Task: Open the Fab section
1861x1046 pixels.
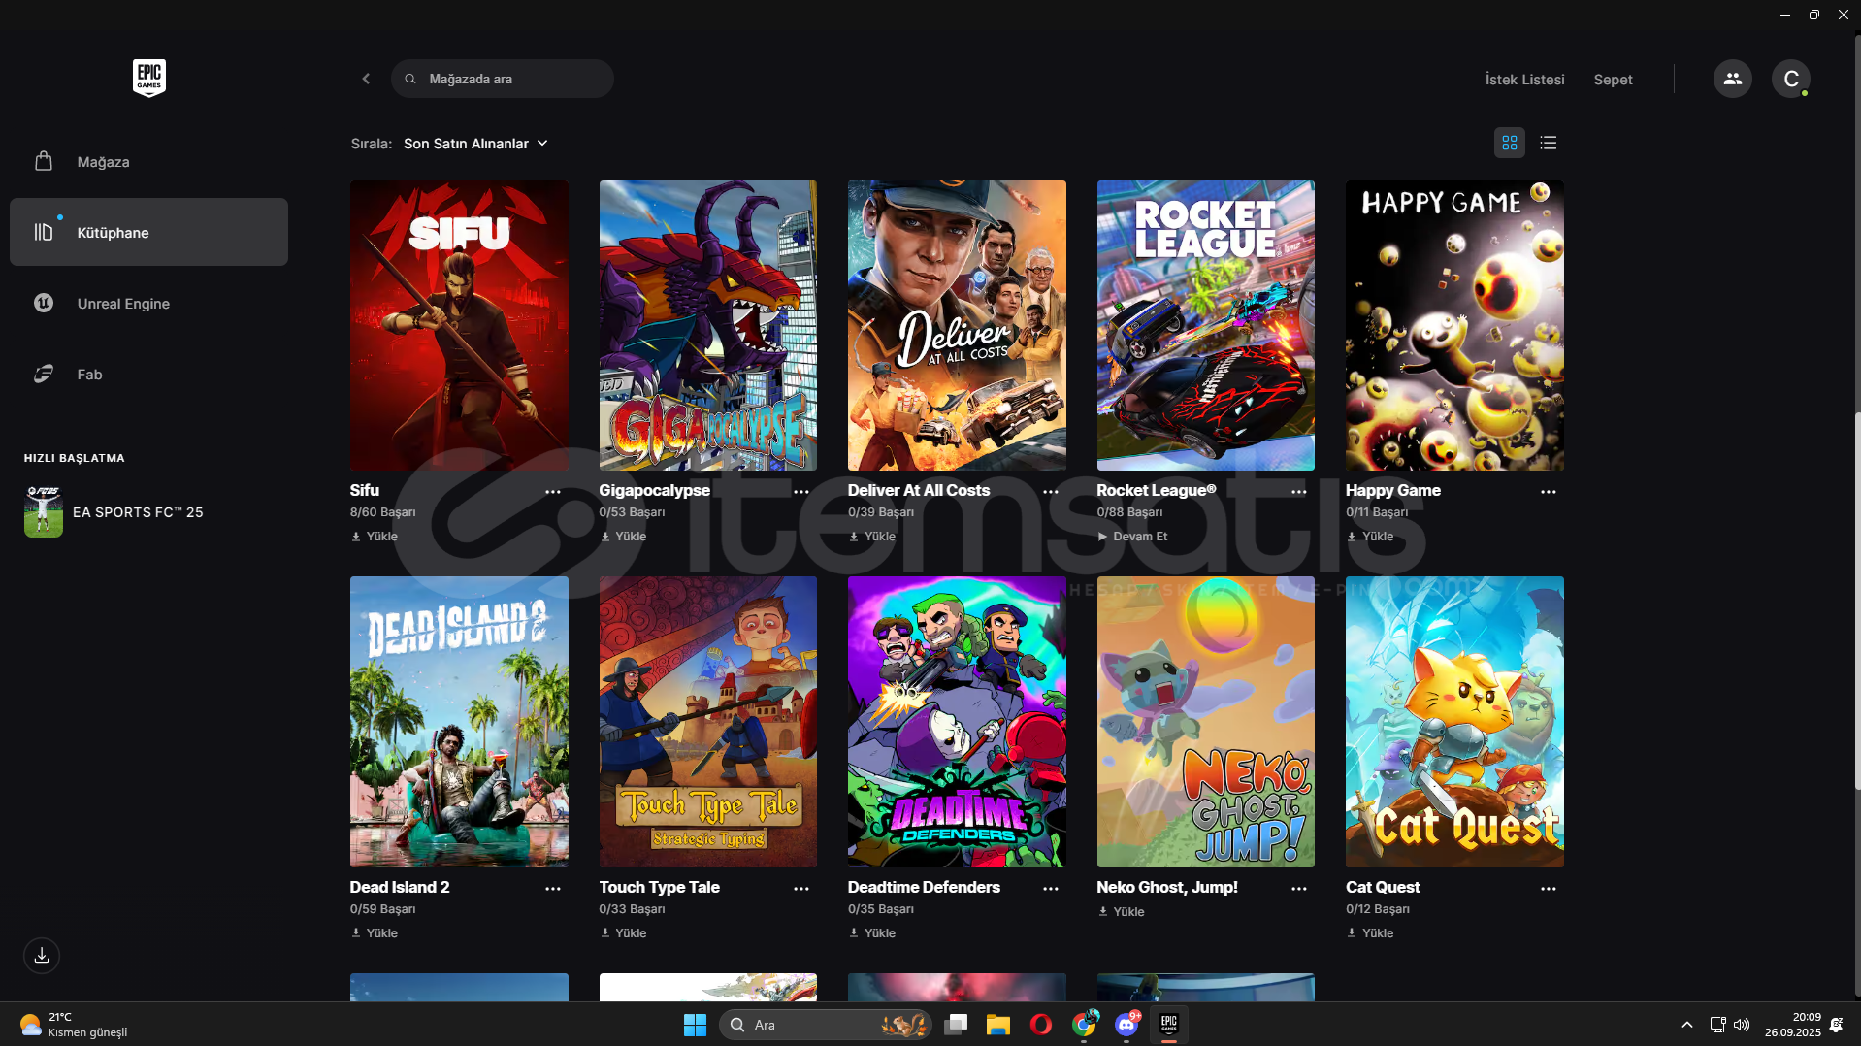Action: coord(148,374)
